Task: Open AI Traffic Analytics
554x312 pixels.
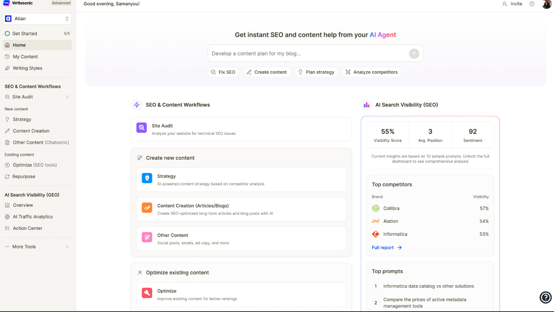Action: 34,217
